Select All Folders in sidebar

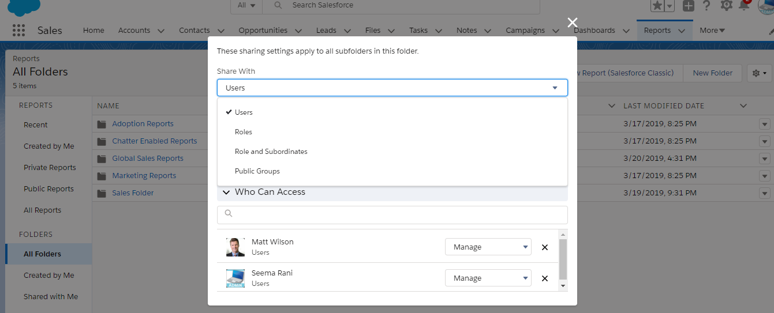tap(48, 254)
